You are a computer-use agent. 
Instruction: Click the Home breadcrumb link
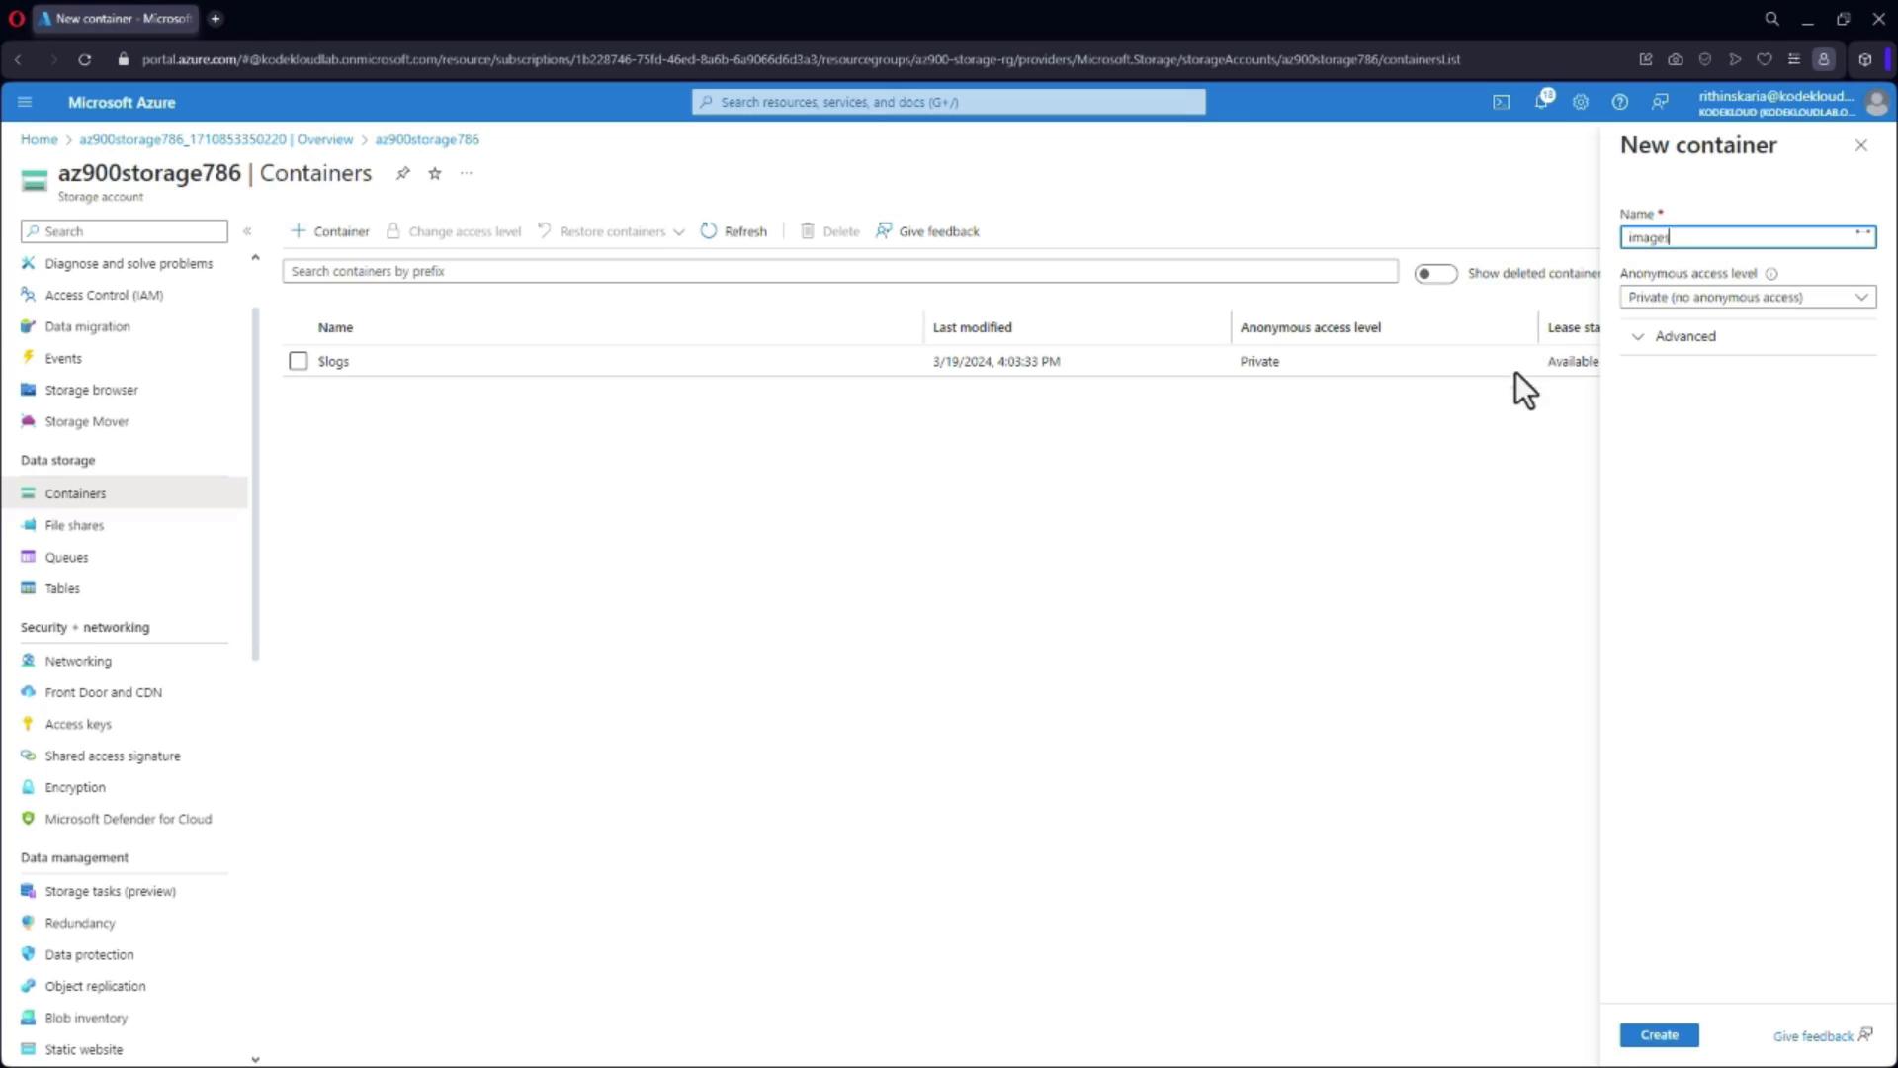pos(39,139)
